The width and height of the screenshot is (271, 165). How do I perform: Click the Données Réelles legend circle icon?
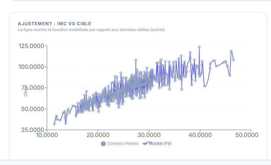(x=103, y=144)
